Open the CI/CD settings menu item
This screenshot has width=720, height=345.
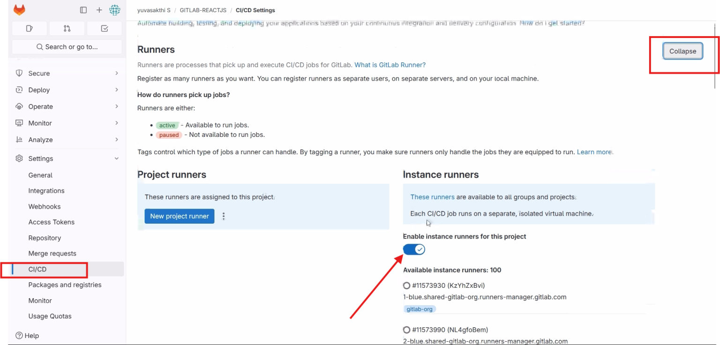[x=37, y=270]
